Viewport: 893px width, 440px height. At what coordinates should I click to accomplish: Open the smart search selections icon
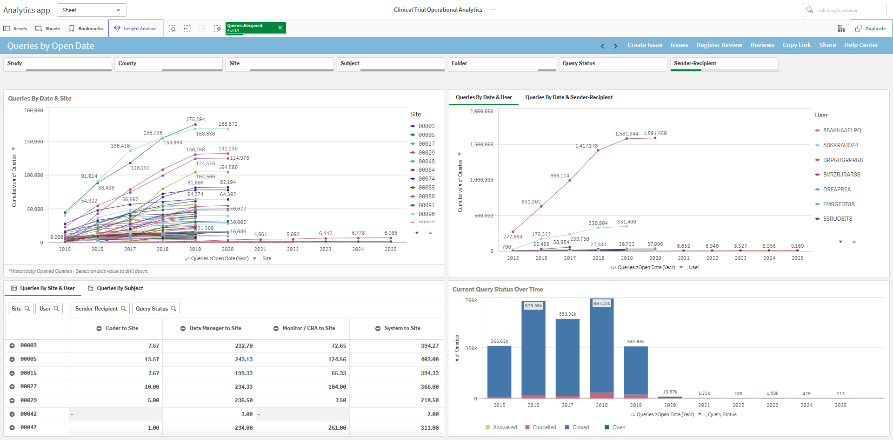tap(172, 28)
